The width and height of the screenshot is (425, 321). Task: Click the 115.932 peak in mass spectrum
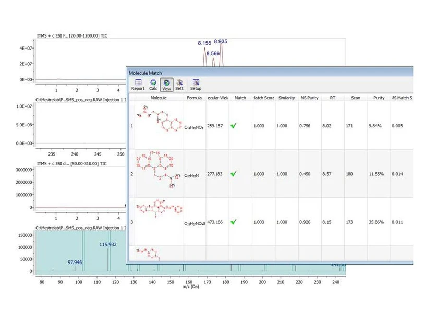108,244
